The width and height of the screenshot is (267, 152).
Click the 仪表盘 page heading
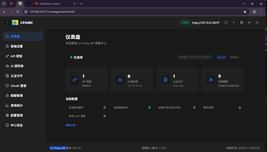tap(73, 37)
